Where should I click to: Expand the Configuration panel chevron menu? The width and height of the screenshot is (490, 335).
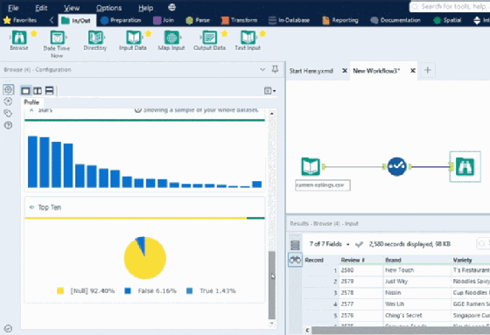(262, 69)
